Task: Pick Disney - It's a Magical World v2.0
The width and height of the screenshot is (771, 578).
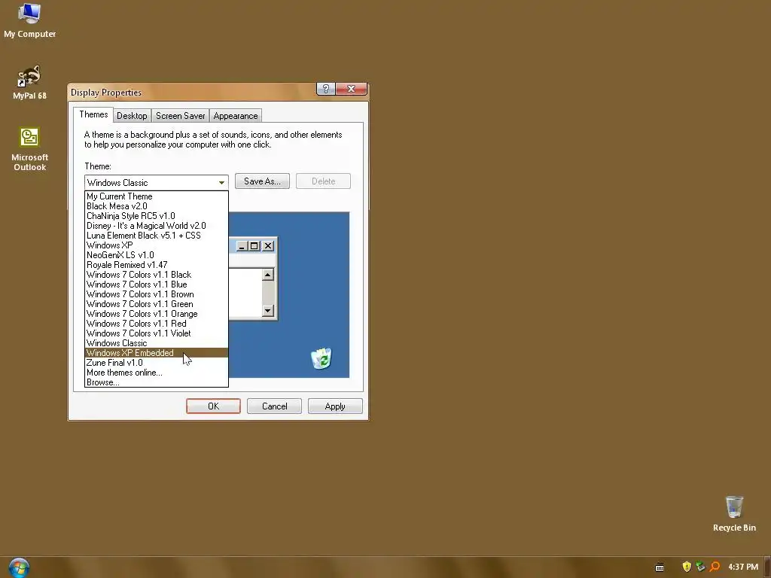Action: [x=157, y=226]
